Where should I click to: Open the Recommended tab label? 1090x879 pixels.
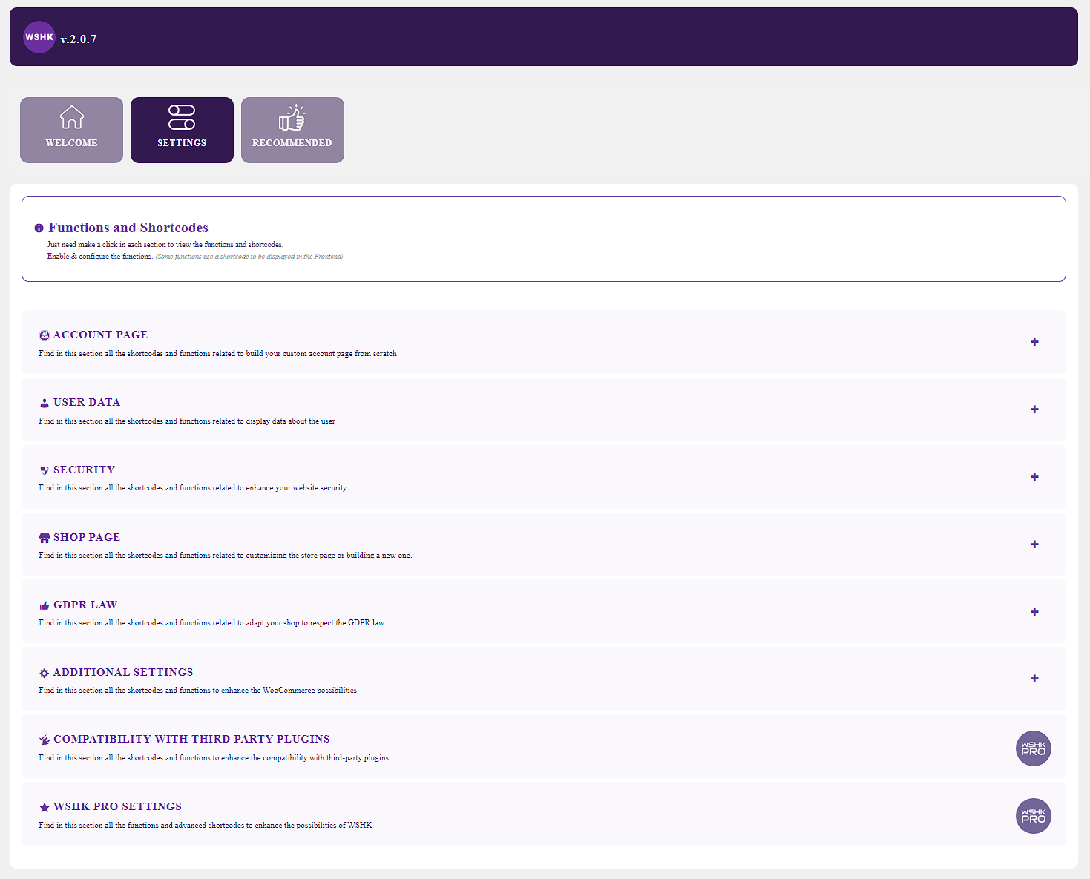pyautogui.click(x=292, y=143)
